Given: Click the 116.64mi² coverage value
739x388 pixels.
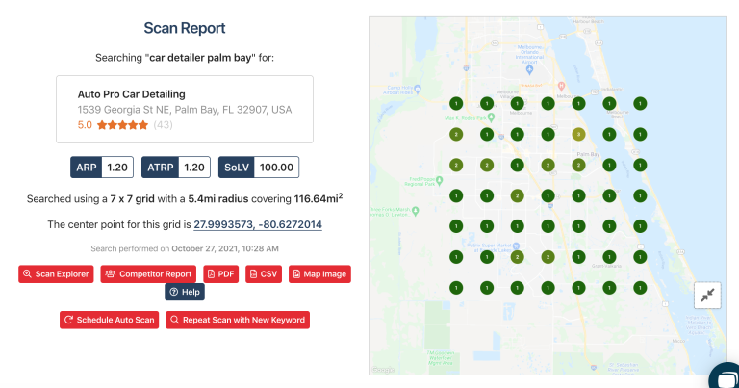Looking at the screenshot, I should coord(319,198).
